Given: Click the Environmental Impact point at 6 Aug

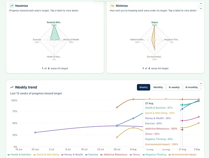Looking at the screenshot, I should tap(133, 99).
